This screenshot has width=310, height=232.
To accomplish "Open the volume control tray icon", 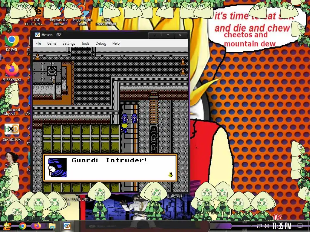I will (266, 226).
